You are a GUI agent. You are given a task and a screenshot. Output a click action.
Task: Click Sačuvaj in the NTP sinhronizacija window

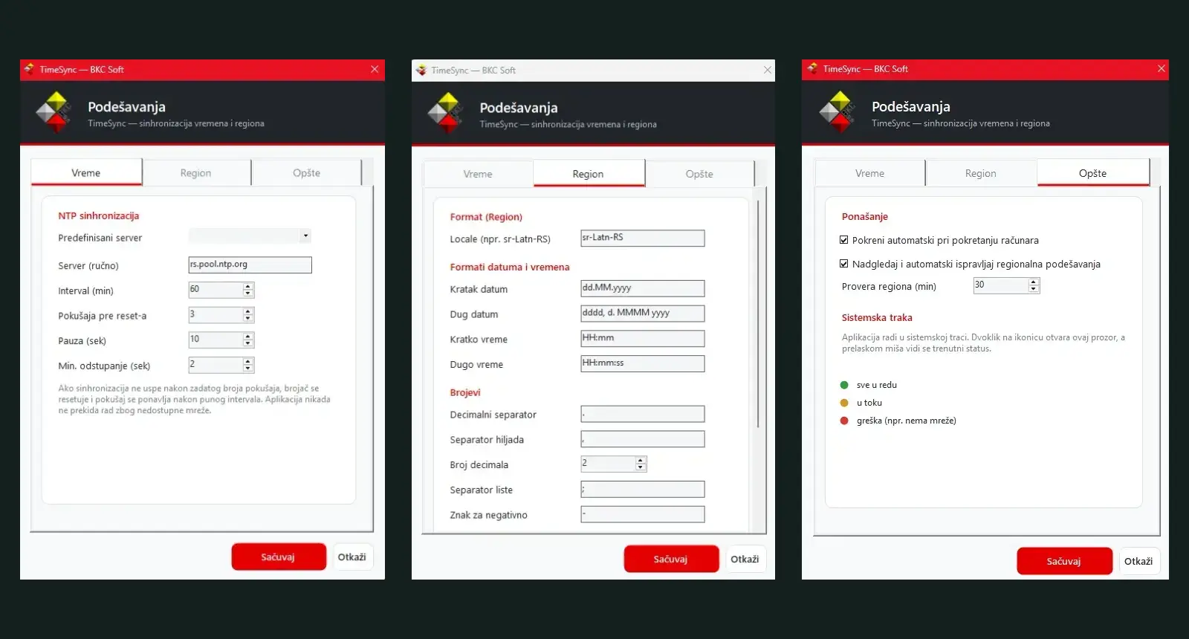[x=278, y=557]
